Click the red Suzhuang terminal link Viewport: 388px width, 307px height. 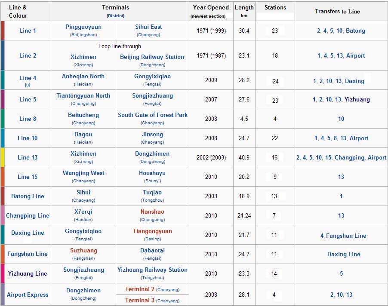coord(83,250)
